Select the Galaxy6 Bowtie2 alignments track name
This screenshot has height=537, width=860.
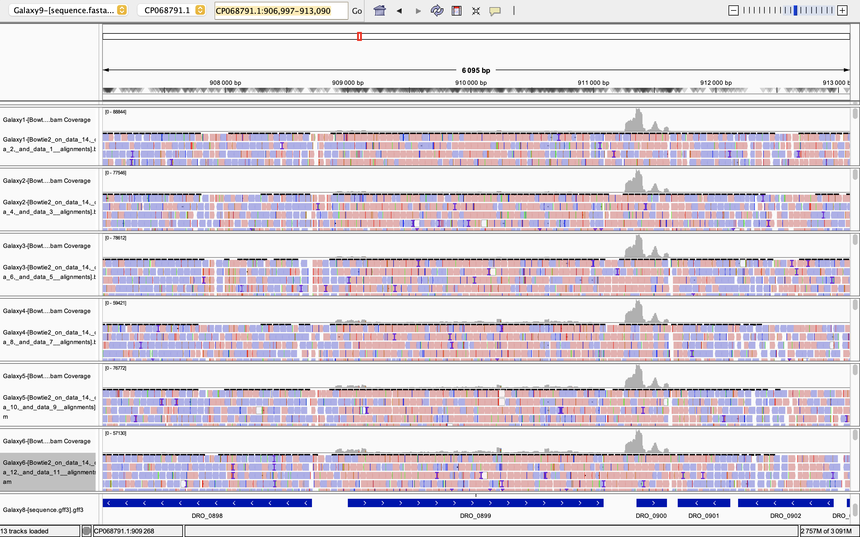[48, 472]
